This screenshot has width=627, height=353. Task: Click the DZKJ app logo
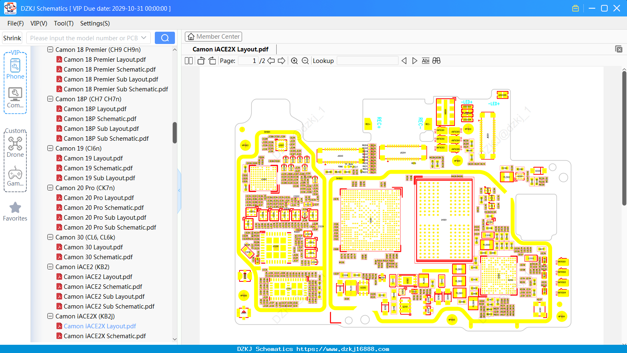(10, 8)
